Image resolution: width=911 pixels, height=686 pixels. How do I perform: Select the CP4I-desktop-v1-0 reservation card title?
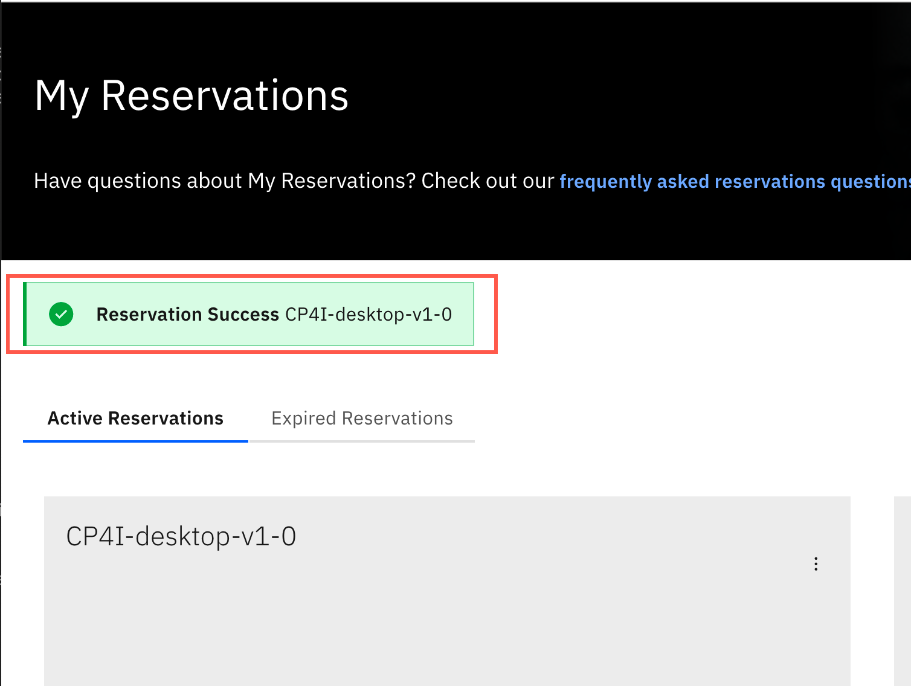[x=181, y=536]
